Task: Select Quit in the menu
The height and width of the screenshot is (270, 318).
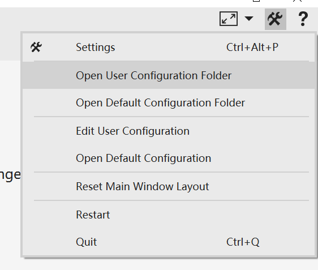Action: click(x=169, y=242)
